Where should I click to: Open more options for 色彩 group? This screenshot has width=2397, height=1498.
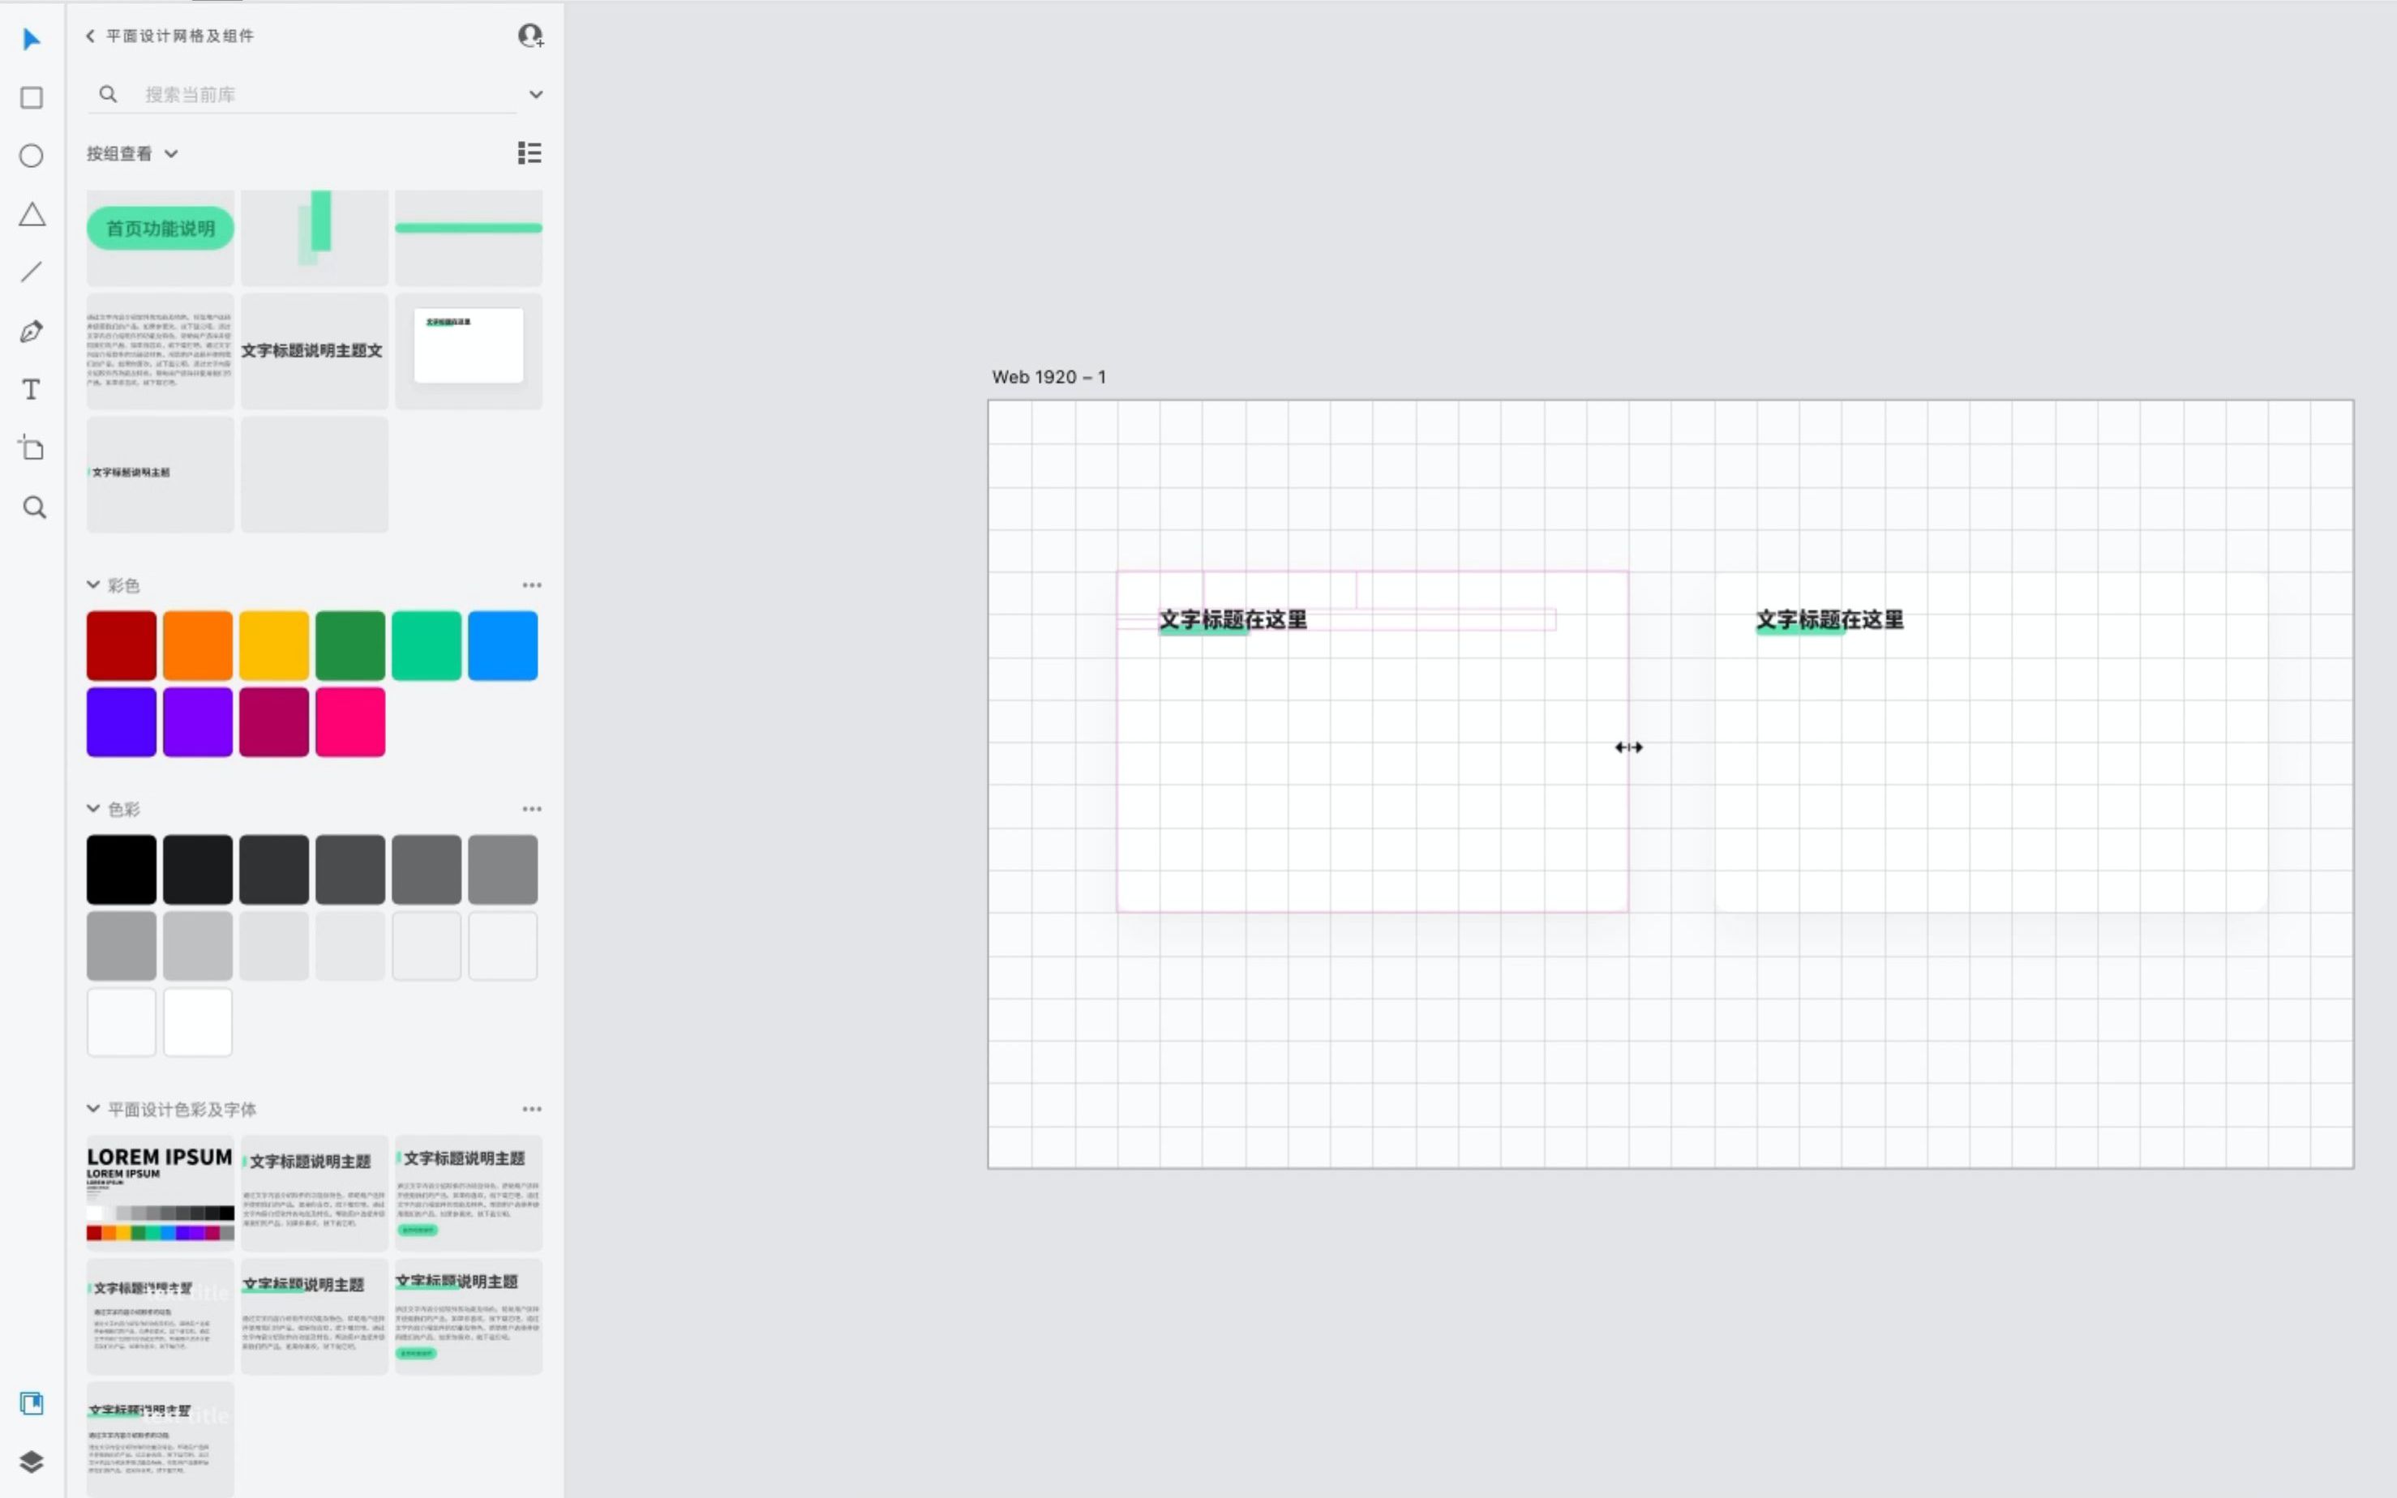pos(532,810)
